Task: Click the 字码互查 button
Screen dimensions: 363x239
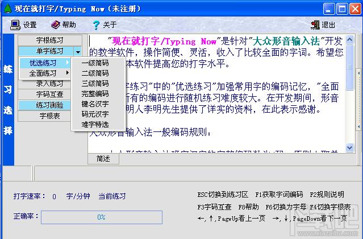Action: 44,94
